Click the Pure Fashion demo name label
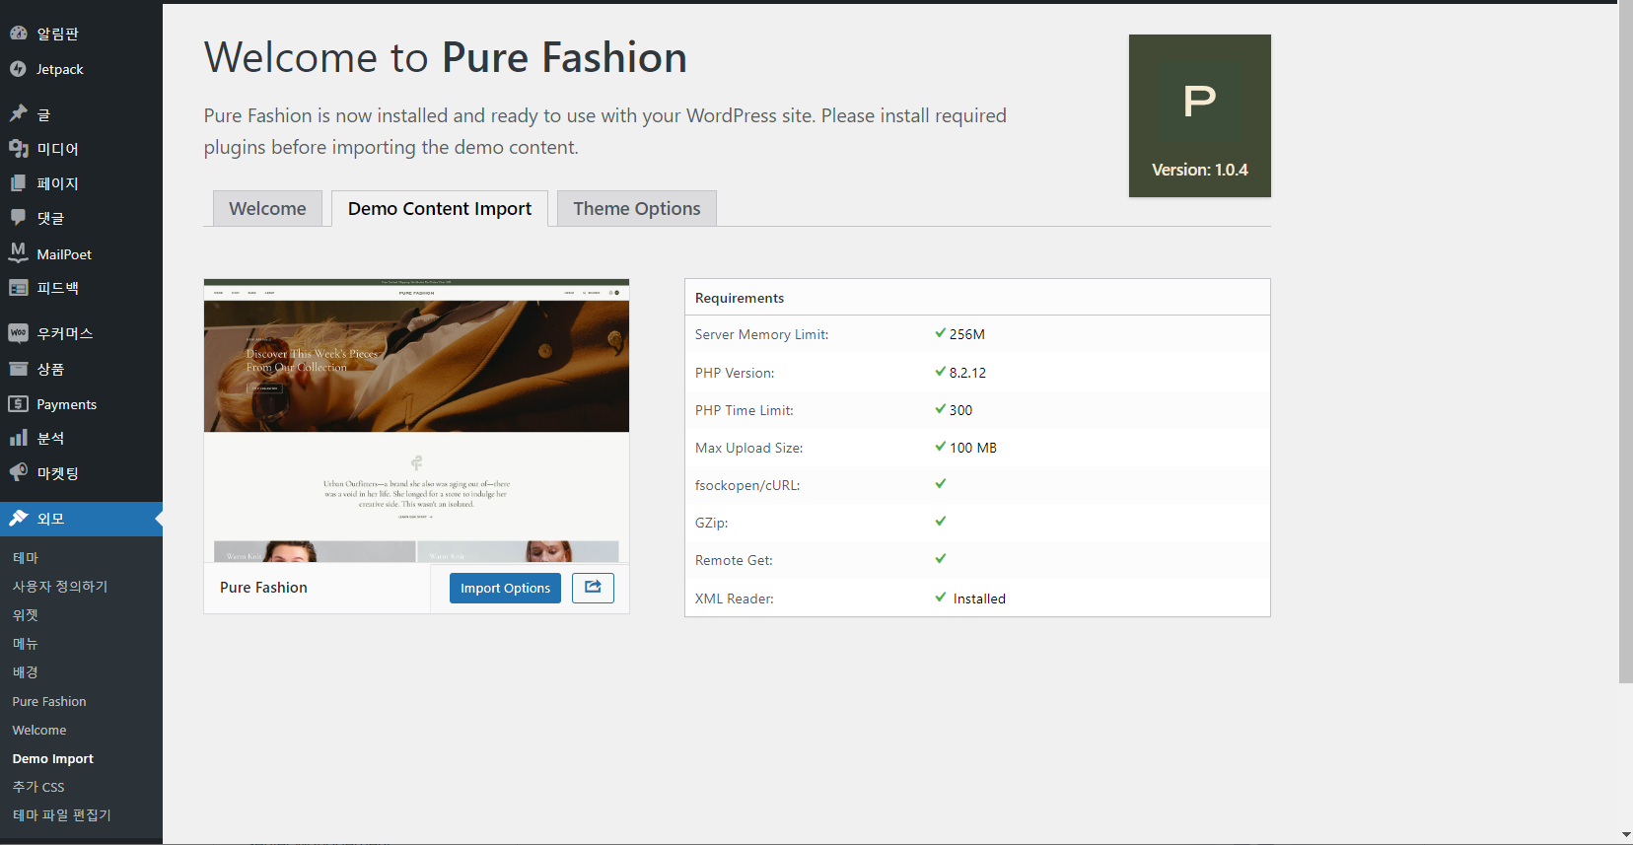This screenshot has height=845, width=1633. (x=263, y=588)
